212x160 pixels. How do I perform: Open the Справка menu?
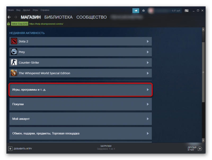tap(45, 10)
